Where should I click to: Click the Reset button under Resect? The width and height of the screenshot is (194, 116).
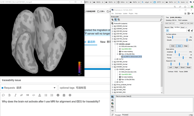[188, 67]
